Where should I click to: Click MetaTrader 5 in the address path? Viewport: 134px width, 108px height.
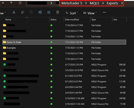point(72,3)
